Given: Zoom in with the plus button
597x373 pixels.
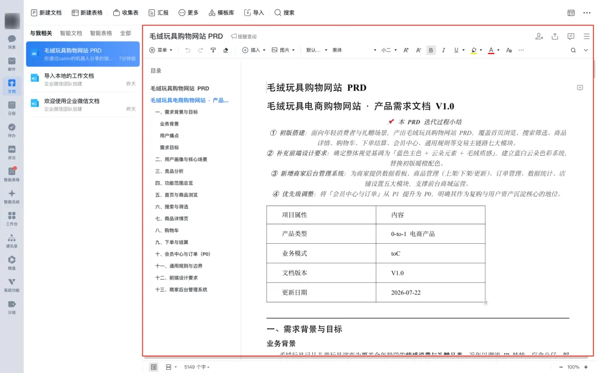Looking at the screenshot, I should 586,367.
